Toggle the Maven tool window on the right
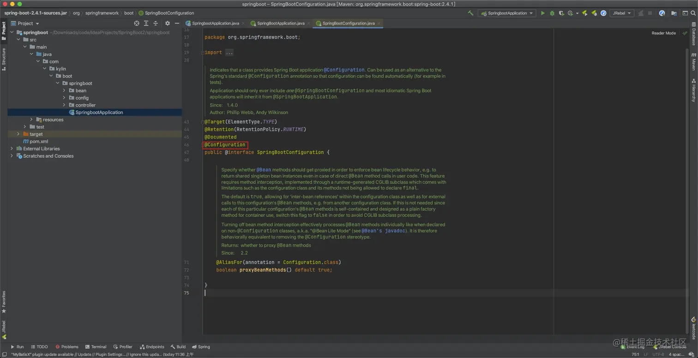The height and width of the screenshot is (358, 698). click(693, 61)
